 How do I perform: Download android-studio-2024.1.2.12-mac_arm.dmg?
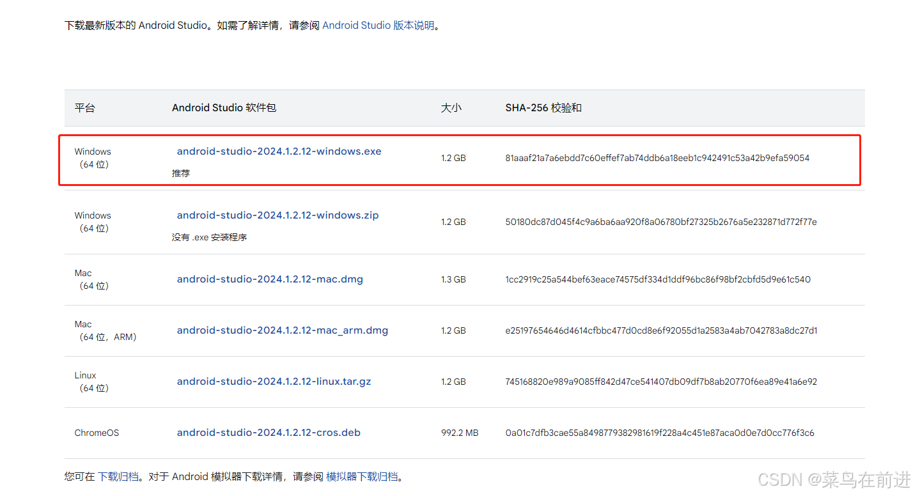tap(283, 330)
